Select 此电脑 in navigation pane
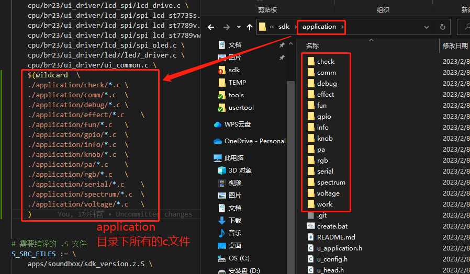Image resolution: width=470 pixels, height=274 pixels. tap(228, 158)
